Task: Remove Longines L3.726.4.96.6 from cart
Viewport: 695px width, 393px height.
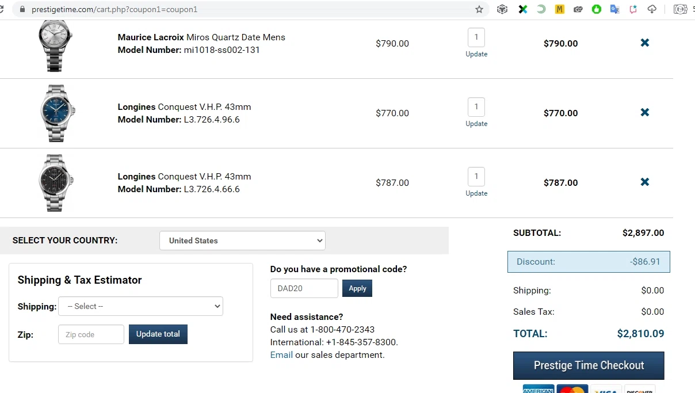Action: click(x=645, y=112)
